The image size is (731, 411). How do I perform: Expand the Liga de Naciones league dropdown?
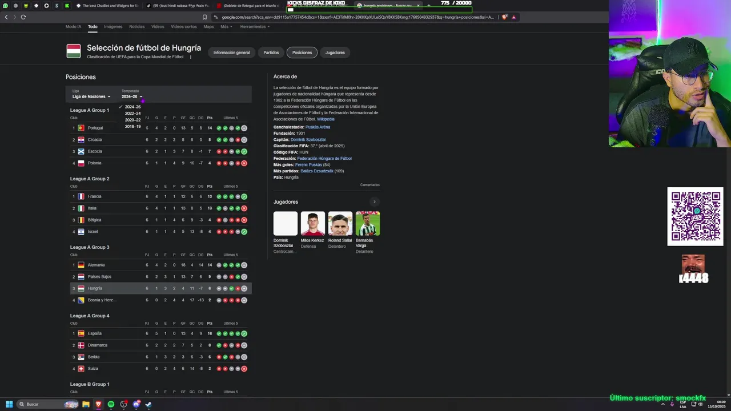point(91,96)
